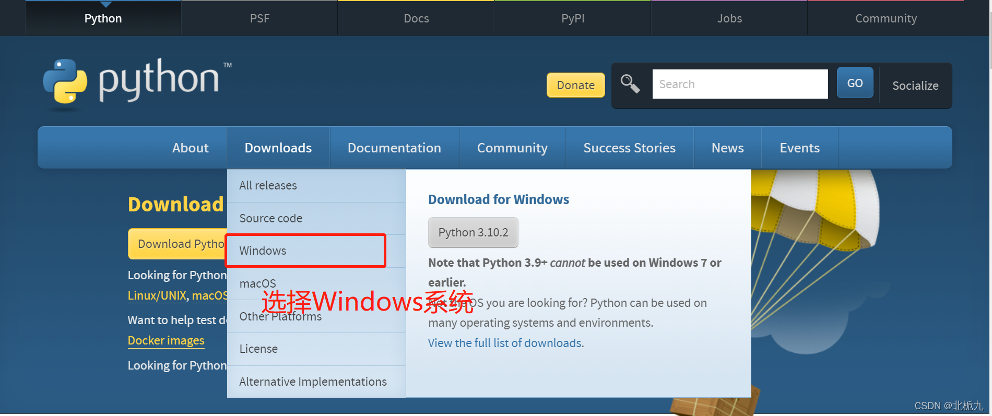
Task: Open the News navigation menu
Action: click(728, 148)
